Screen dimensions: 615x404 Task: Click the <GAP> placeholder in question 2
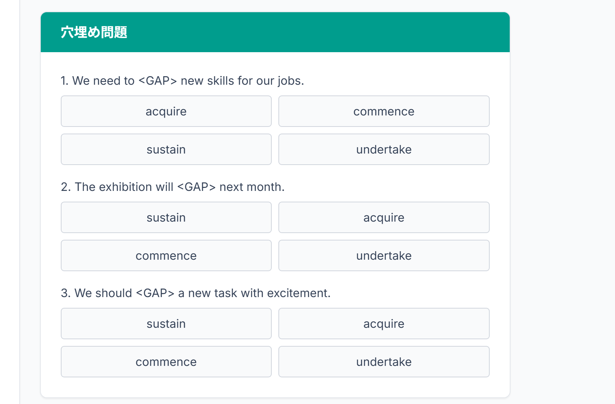[196, 187]
